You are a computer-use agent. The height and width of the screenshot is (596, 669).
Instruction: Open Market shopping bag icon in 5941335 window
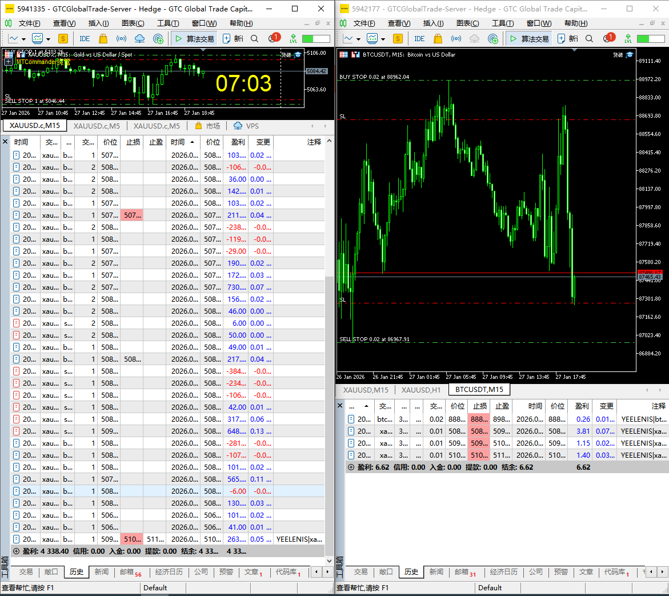coord(103,39)
